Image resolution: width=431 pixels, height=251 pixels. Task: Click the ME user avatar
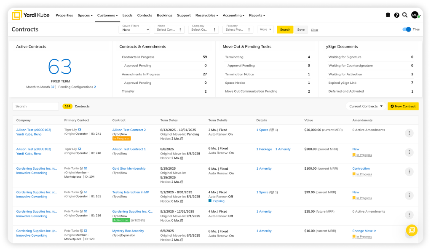click(x=415, y=15)
